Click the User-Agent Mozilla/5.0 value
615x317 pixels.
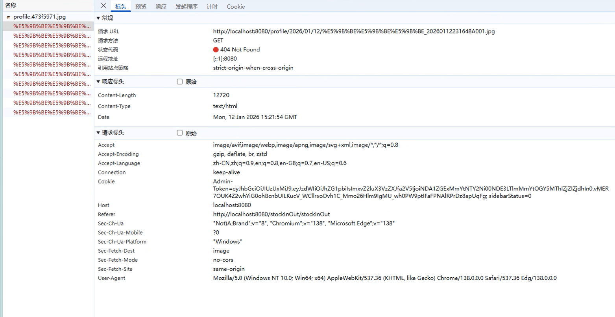(385, 278)
